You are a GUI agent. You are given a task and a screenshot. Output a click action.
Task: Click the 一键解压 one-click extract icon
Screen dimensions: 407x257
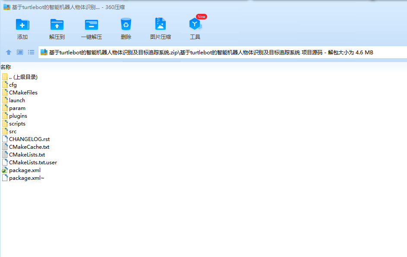pos(91,25)
